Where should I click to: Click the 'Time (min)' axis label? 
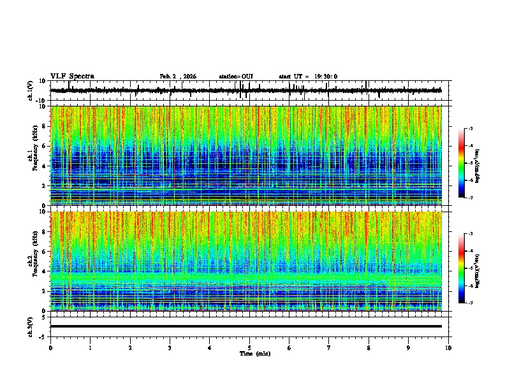point(255,354)
